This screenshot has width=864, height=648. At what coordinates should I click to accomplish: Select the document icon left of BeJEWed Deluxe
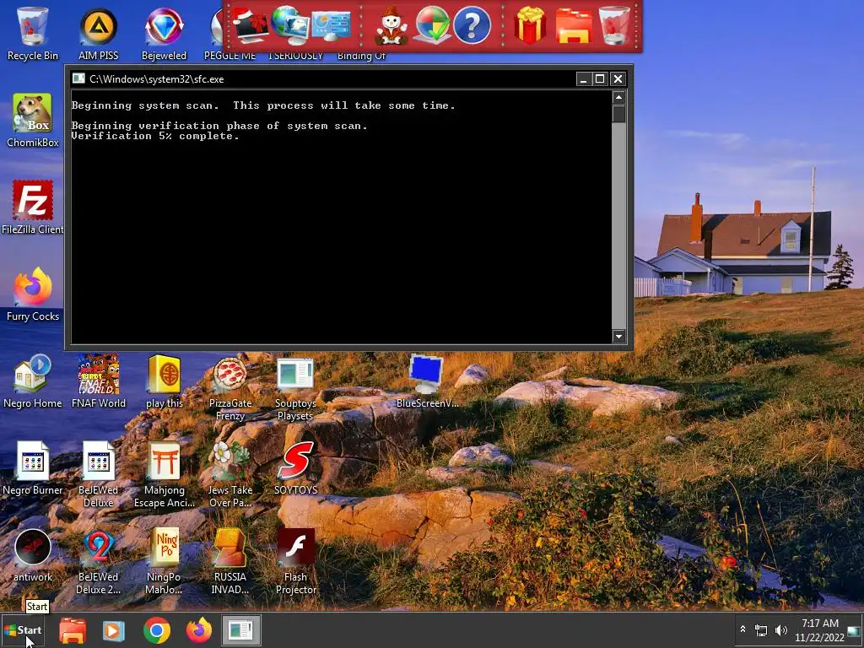(33, 467)
